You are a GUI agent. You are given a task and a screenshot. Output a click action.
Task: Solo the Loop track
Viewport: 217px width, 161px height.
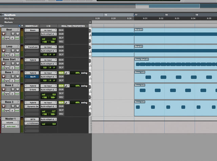(13, 51)
